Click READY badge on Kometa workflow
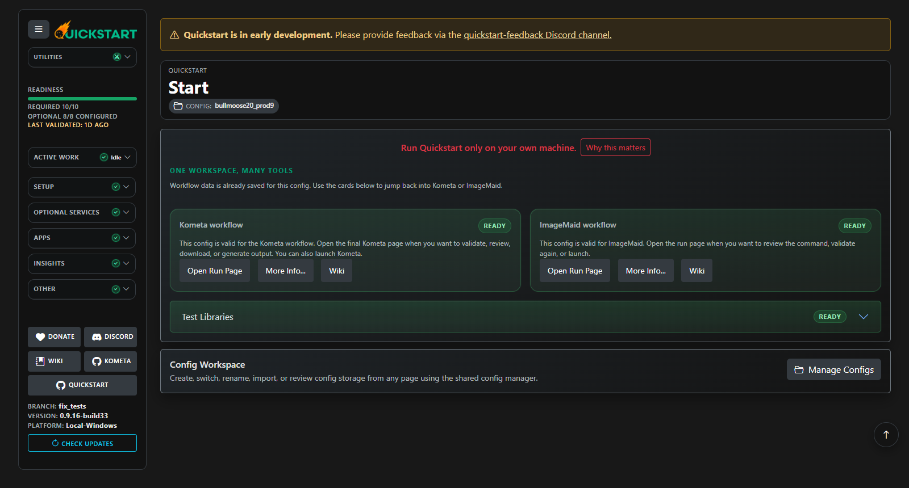 click(495, 226)
